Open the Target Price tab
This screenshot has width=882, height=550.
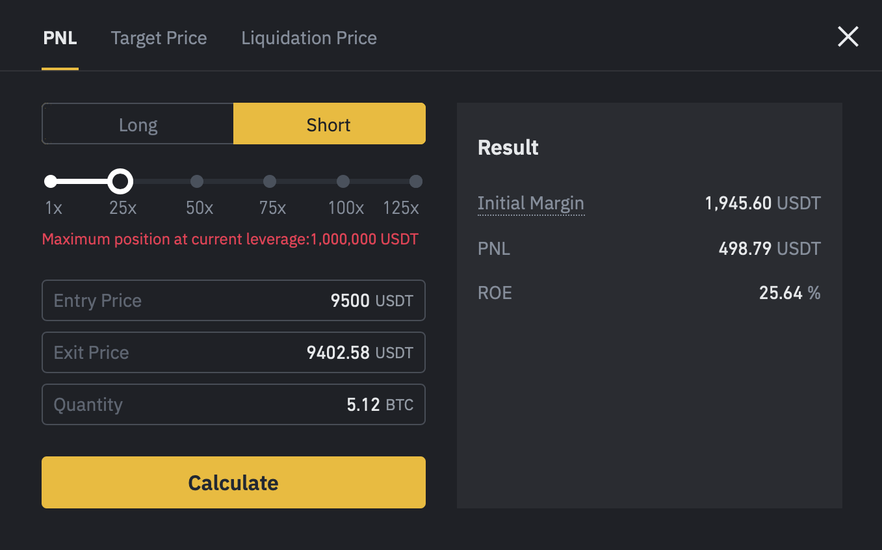159,38
